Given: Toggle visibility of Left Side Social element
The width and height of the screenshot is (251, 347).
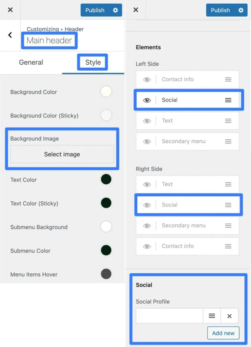Looking at the screenshot, I should pyautogui.click(x=147, y=100).
